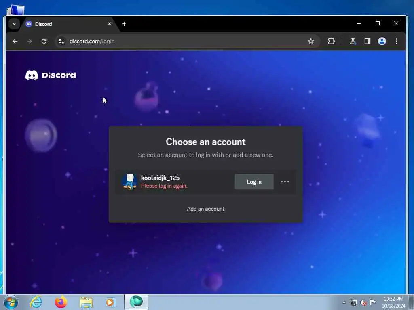414x310 pixels.
Task: Click the taskbar clock showing 10:52 PM
Action: click(393, 302)
